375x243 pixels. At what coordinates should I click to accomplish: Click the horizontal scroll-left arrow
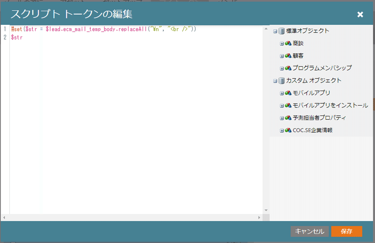point(4,217)
